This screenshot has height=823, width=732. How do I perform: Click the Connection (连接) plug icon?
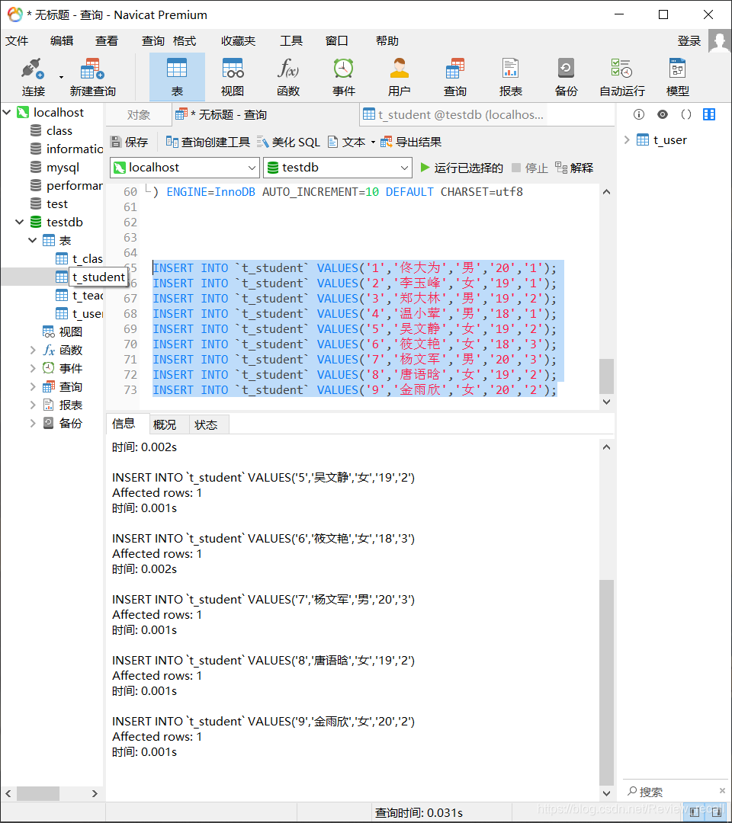(x=32, y=70)
